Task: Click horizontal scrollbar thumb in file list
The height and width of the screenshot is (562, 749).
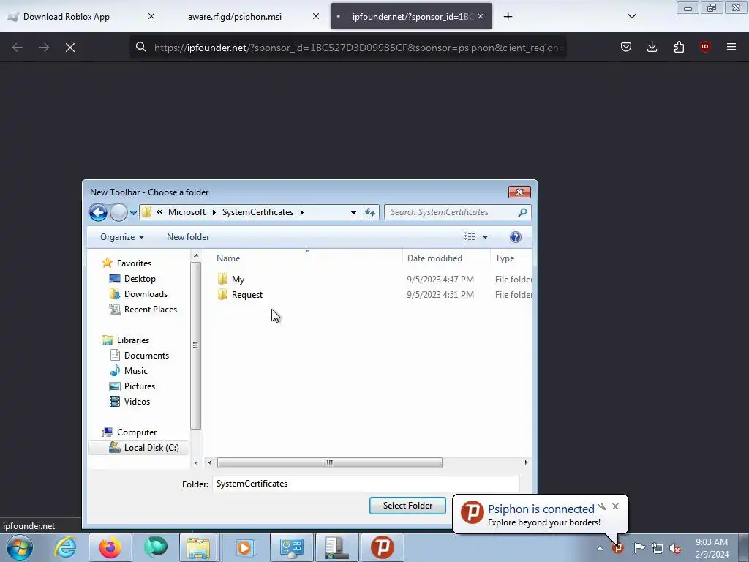Action: [x=330, y=462]
